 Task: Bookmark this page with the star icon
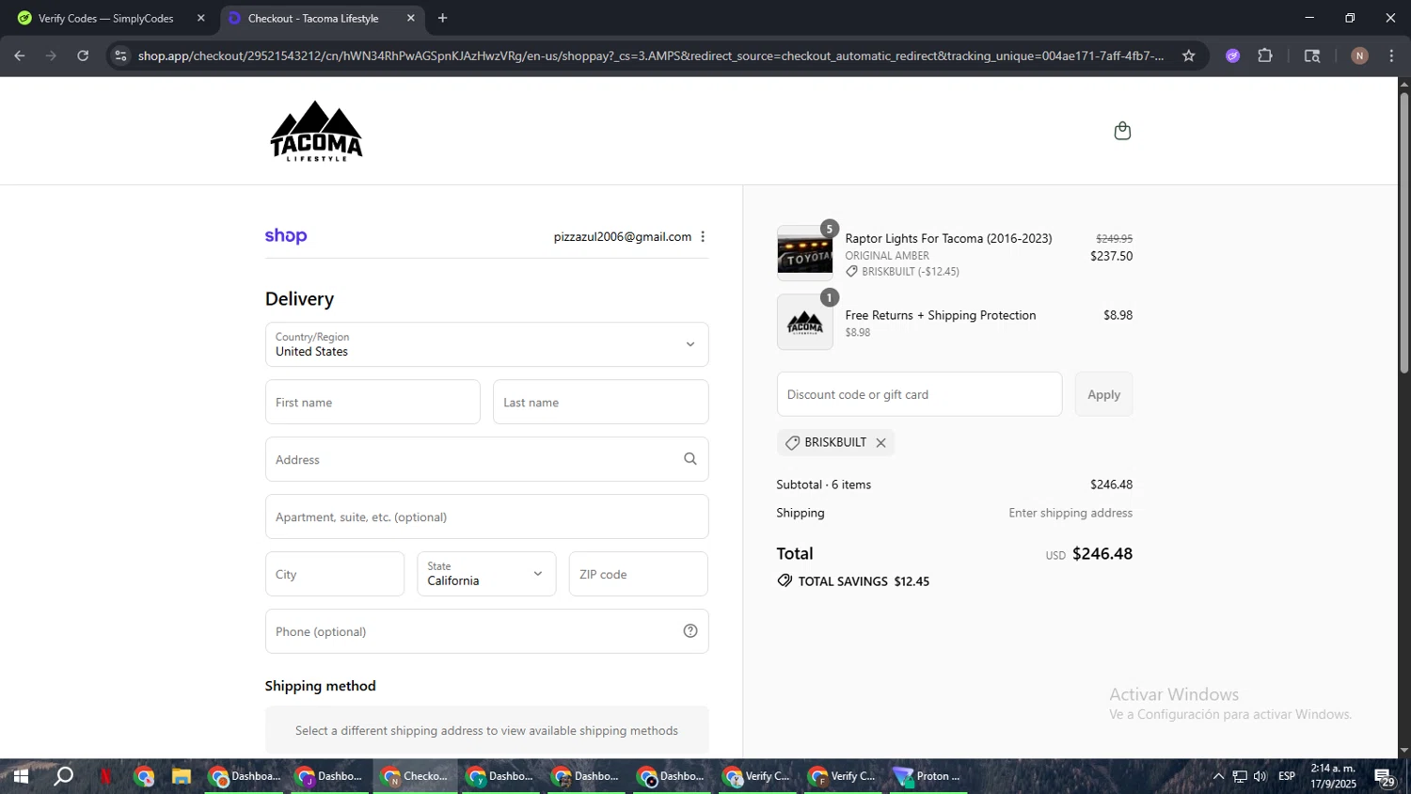pyautogui.click(x=1189, y=56)
